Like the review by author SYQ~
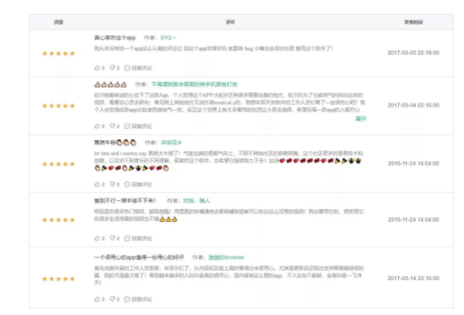This screenshot has width=464, height=315. pyautogui.click(x=97, y=68)
